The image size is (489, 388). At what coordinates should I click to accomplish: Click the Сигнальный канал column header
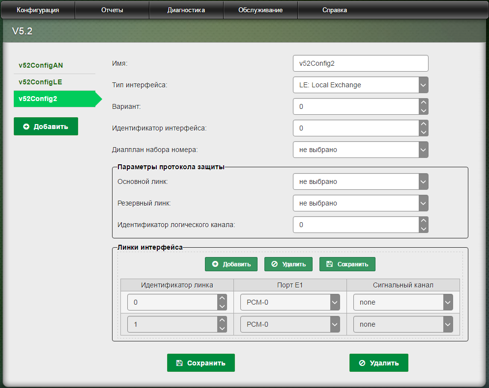point(403,285)
